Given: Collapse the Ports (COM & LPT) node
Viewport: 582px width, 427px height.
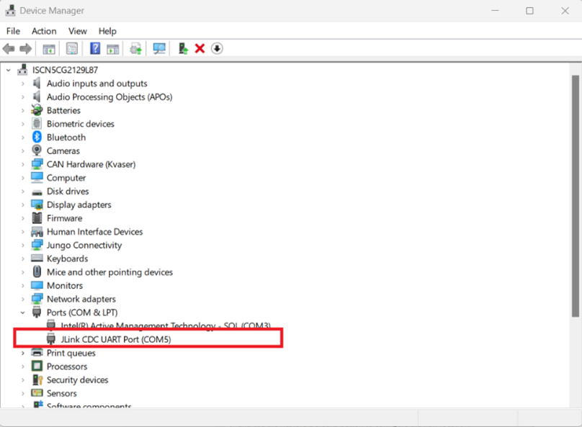Looking at the screenshot, I should [x=22, y=313].
